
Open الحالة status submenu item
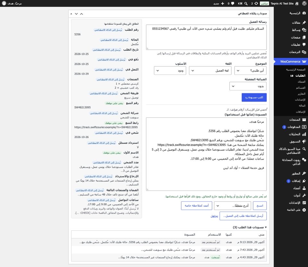[302, 106]
